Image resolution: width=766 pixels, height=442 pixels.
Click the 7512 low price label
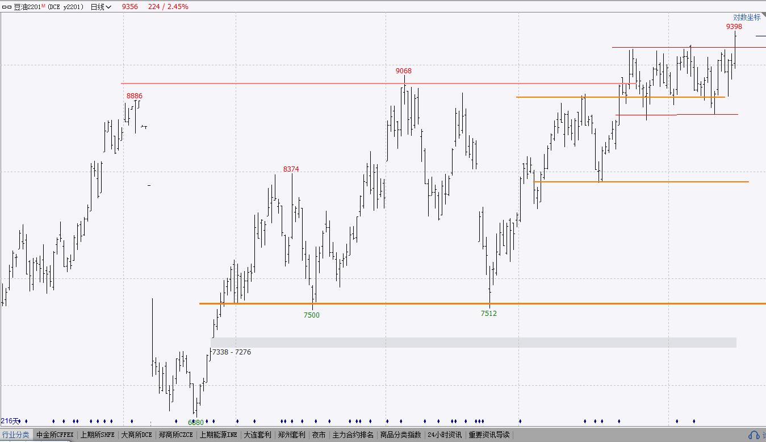point(489,314)
